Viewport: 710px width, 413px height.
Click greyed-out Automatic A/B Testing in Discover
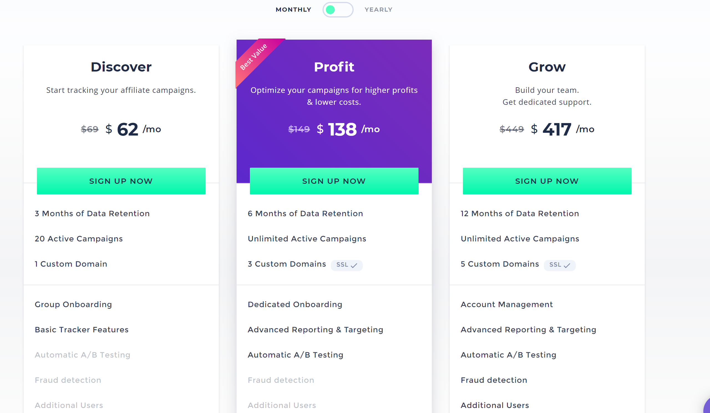click(83, 355)
